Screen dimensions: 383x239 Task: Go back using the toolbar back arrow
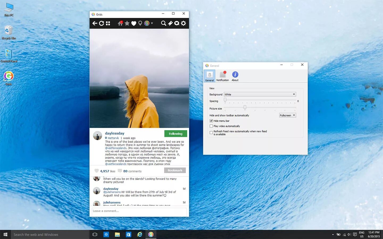click(x=95, y=23)
